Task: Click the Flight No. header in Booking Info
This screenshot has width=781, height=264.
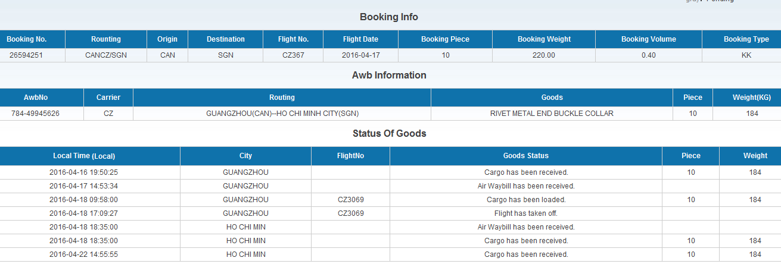Action: [x=293, y=39]
